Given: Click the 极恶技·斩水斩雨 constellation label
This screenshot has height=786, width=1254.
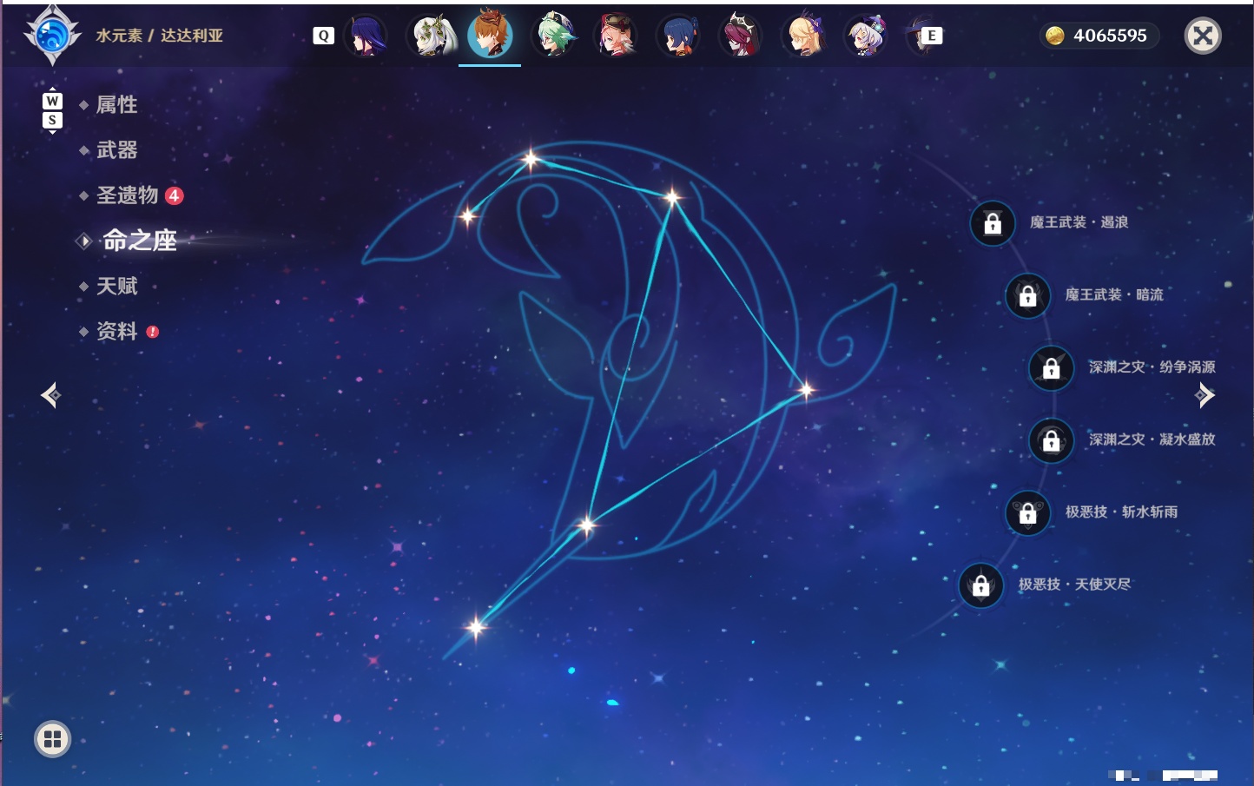Looking at the screenshot, I should [x=1121, y=512].
